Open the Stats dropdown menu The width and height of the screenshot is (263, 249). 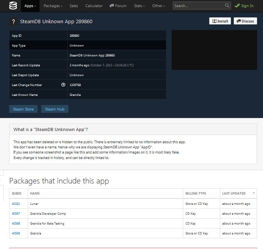pos(139,6)
